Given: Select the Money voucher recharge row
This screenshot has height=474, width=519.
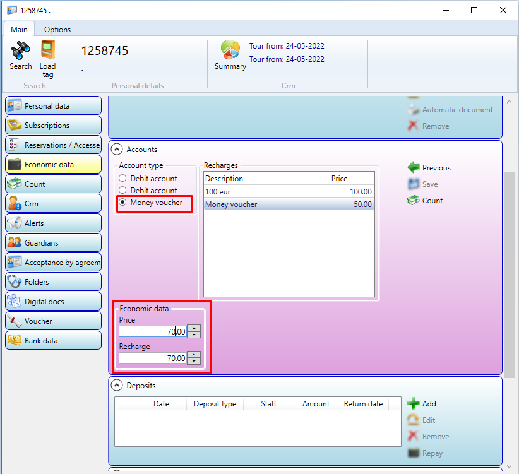Looking at the screenshot, I should click(289, 204).
